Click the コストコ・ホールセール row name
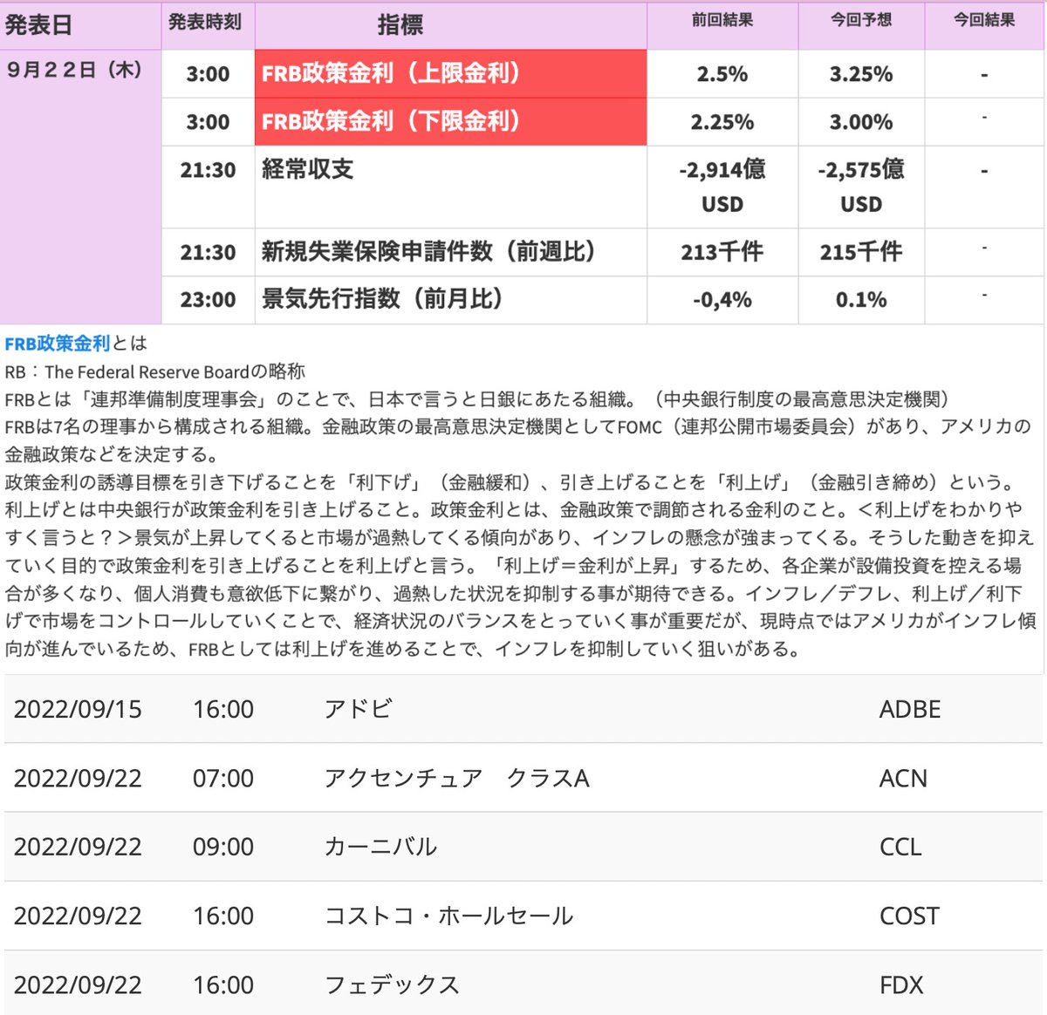 coord(448,916)
